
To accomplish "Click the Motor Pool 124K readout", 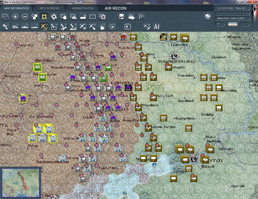I will point(232,18).
